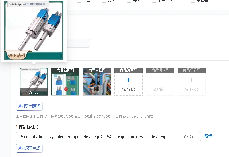229x157 pixels.
Task: Move first product image right with arrow icon
Action: pos(42,92)
